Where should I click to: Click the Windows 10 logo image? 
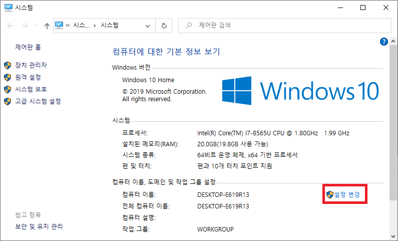300,91
